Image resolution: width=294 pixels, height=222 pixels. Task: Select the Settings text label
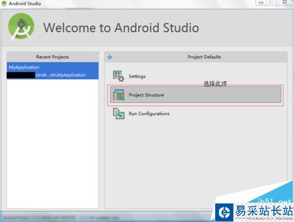(x=137, y=76)
